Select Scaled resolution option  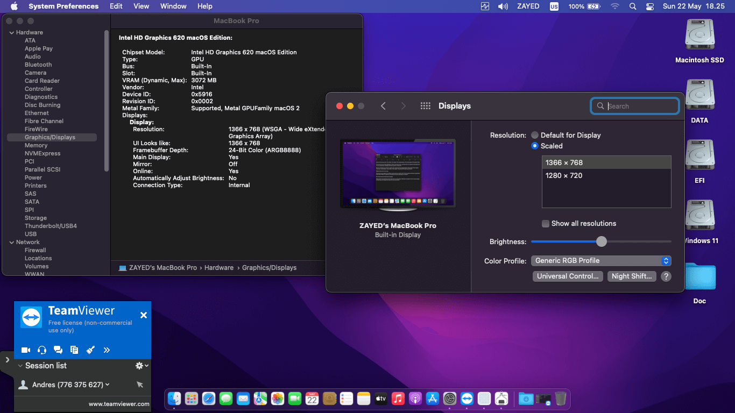535,146
